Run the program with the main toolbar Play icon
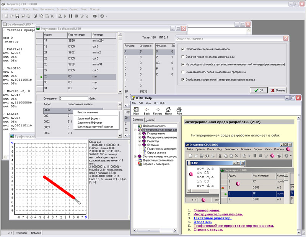The width and height of the screenshot is (306, 237). click(x=65, y=16)
